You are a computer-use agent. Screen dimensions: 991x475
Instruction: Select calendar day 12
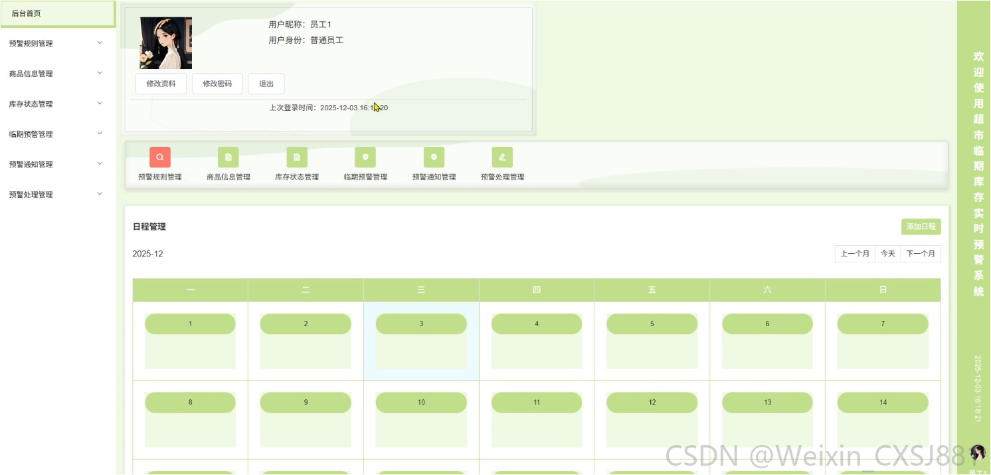click(652, 403)
